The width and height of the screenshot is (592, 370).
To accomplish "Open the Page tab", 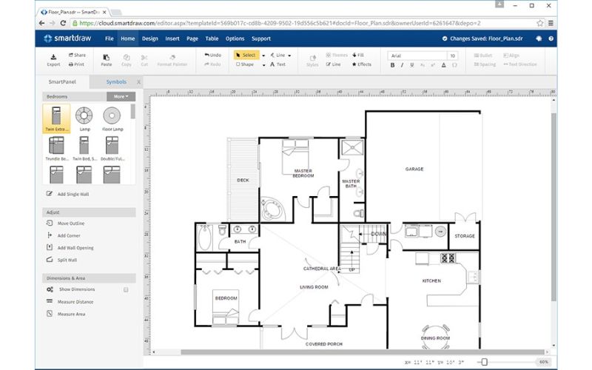I will pos(192,38).
